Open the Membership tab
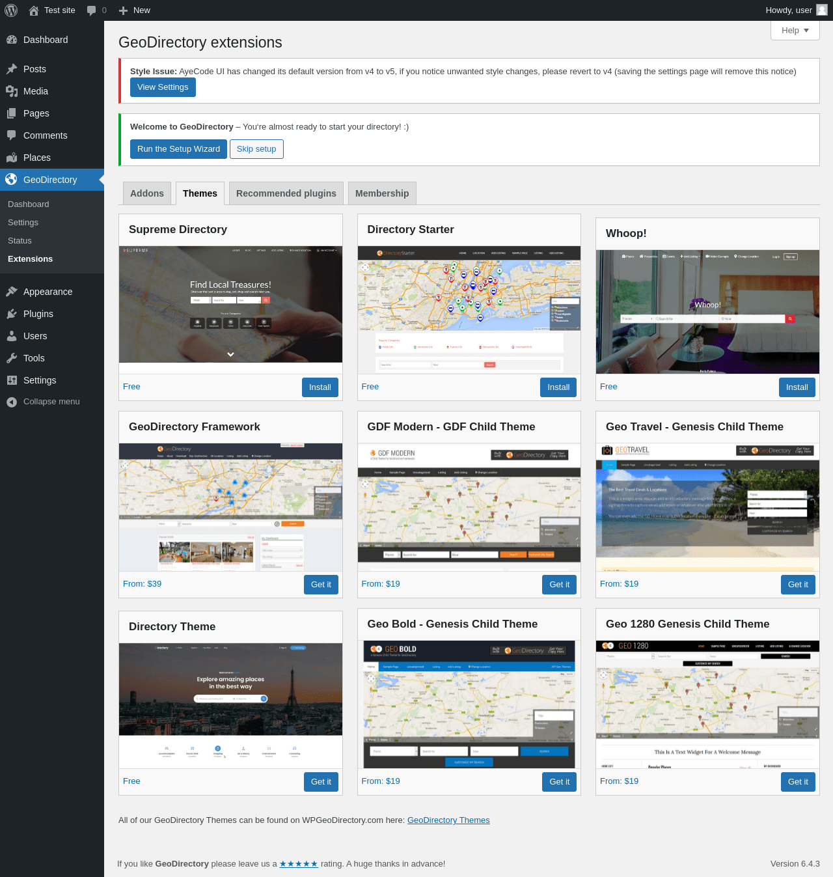Viewport: 833px width, 877px height. point(382,193)
